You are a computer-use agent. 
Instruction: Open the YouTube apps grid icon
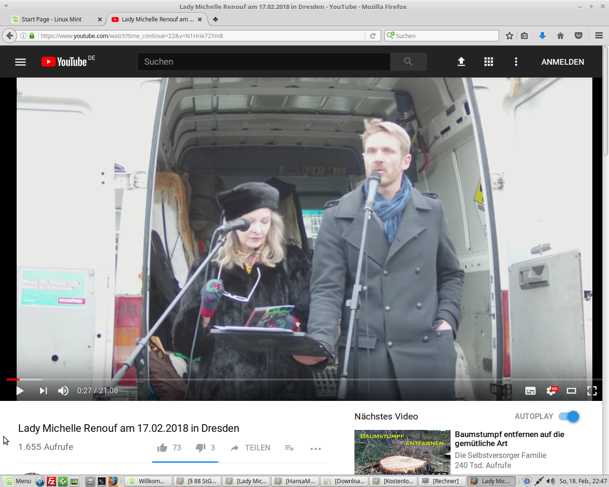[x=489, y=62]
